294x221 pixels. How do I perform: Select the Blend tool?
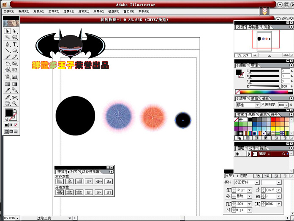tap(15, 90)
